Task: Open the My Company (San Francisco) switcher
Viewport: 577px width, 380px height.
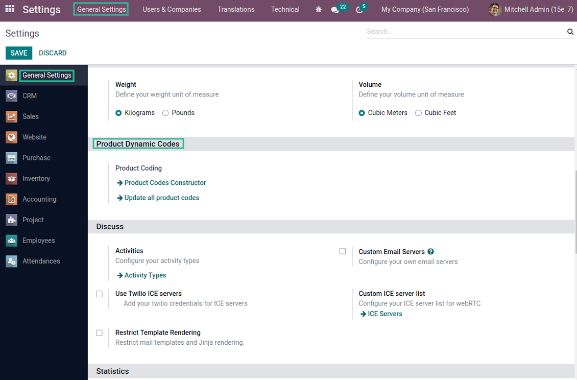Action: click(425, 10)
